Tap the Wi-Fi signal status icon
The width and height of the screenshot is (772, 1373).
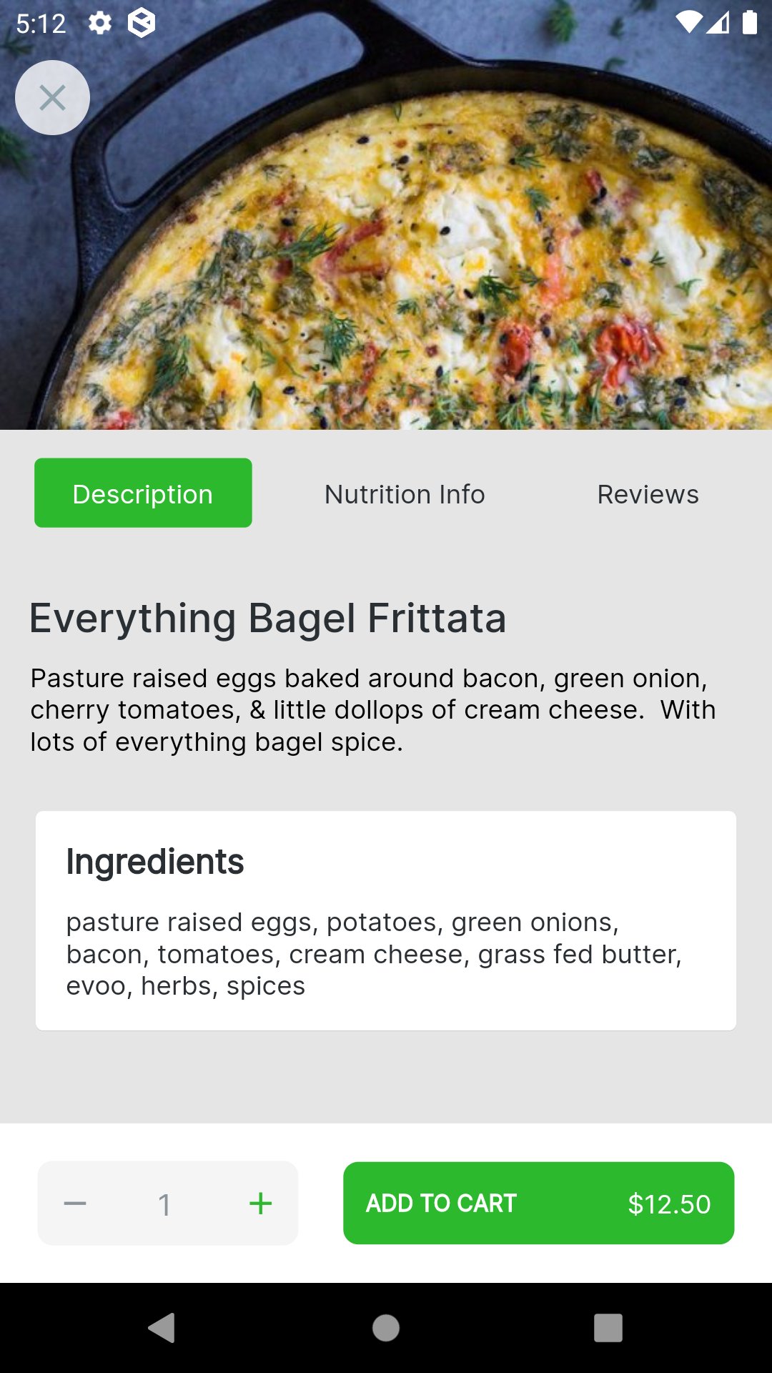pos(689,23)
